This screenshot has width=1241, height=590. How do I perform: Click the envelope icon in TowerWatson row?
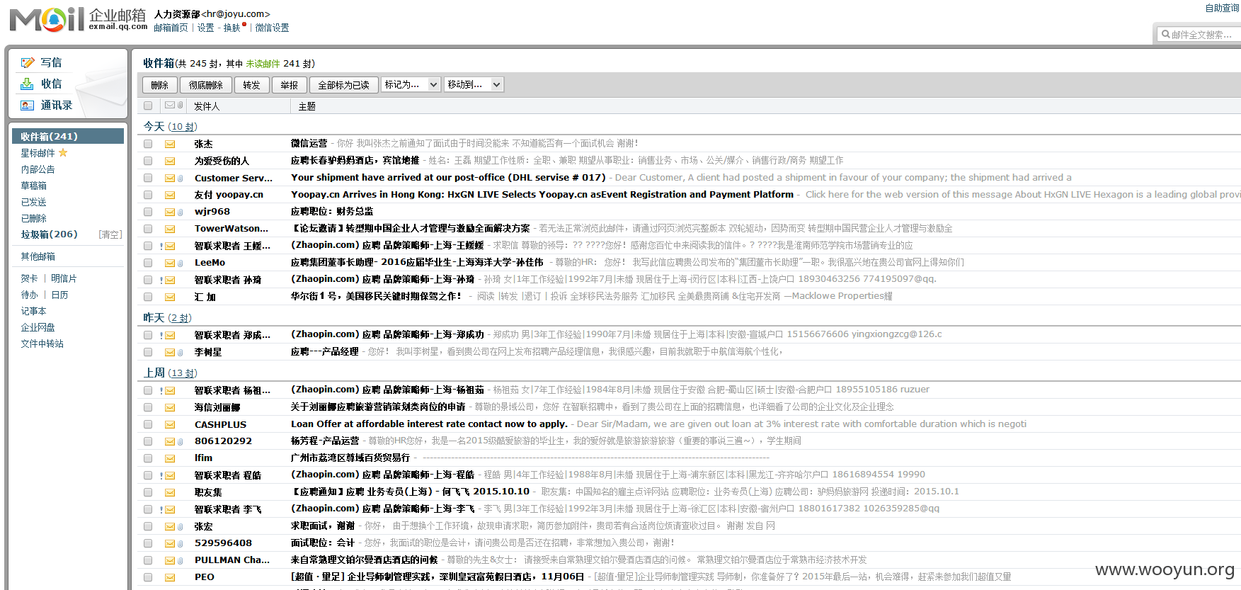170,229
